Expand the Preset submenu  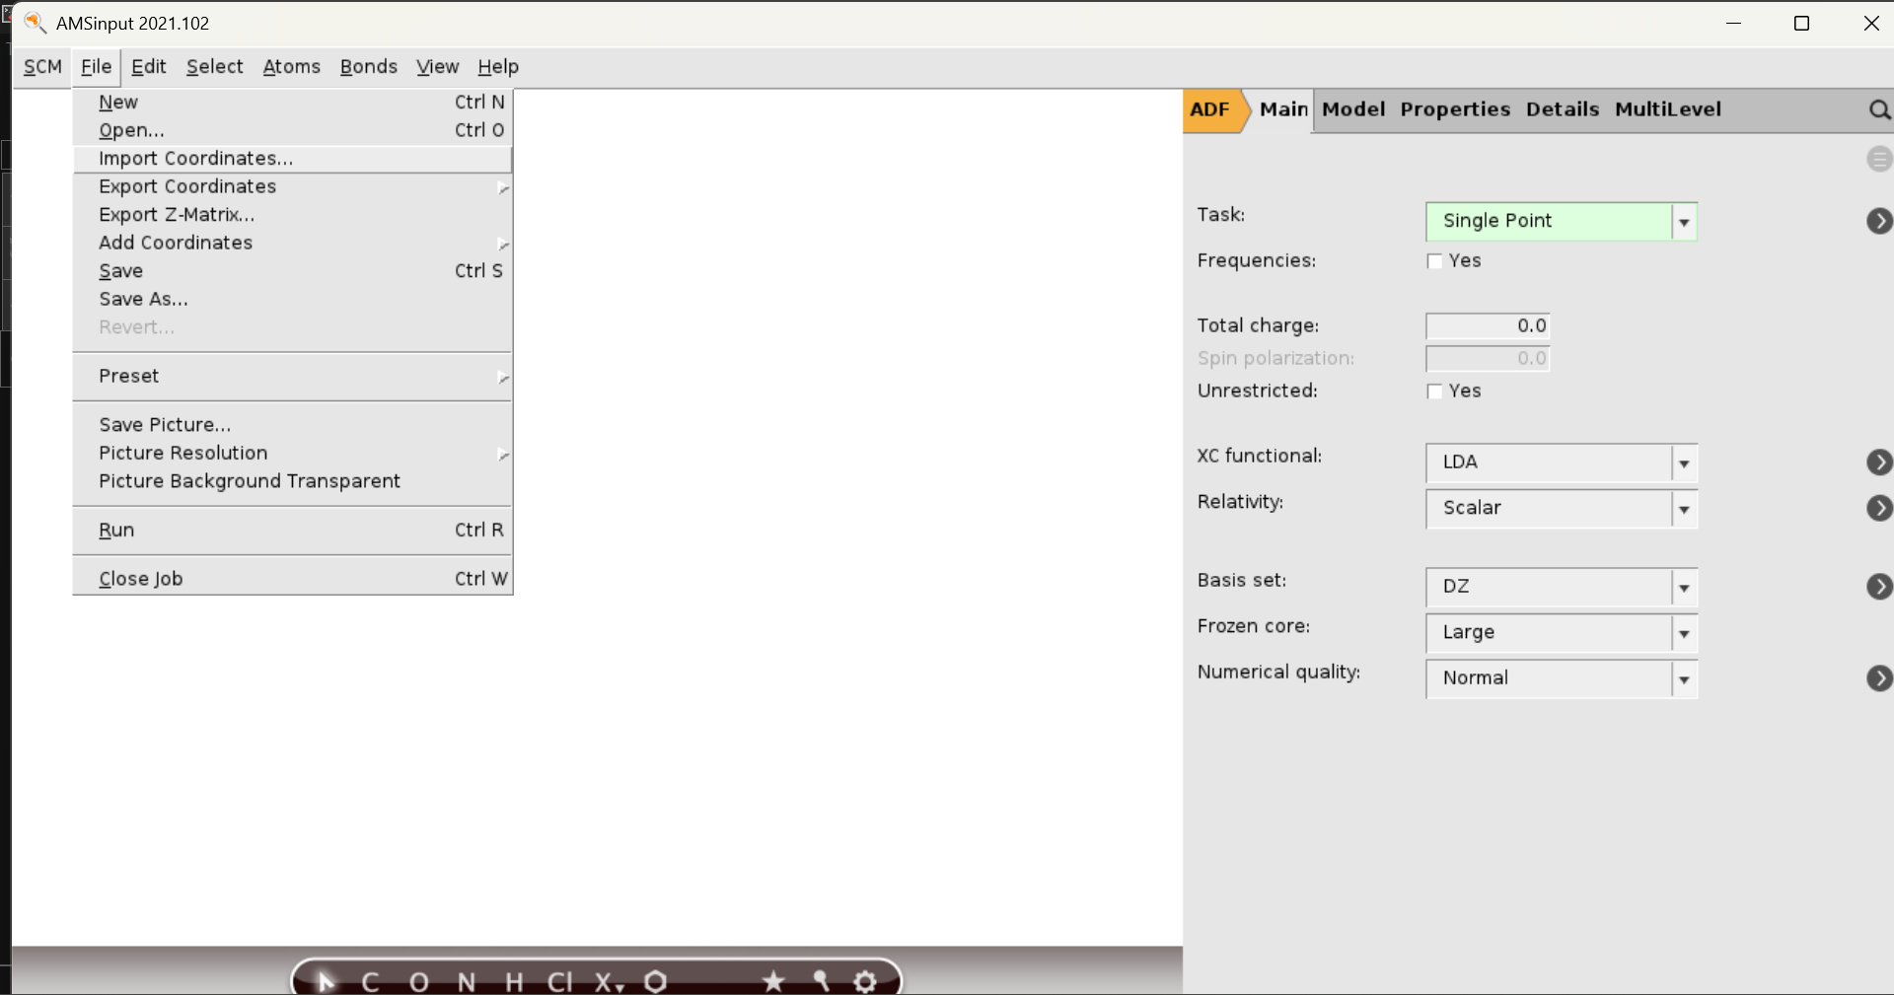click(293, 377)
